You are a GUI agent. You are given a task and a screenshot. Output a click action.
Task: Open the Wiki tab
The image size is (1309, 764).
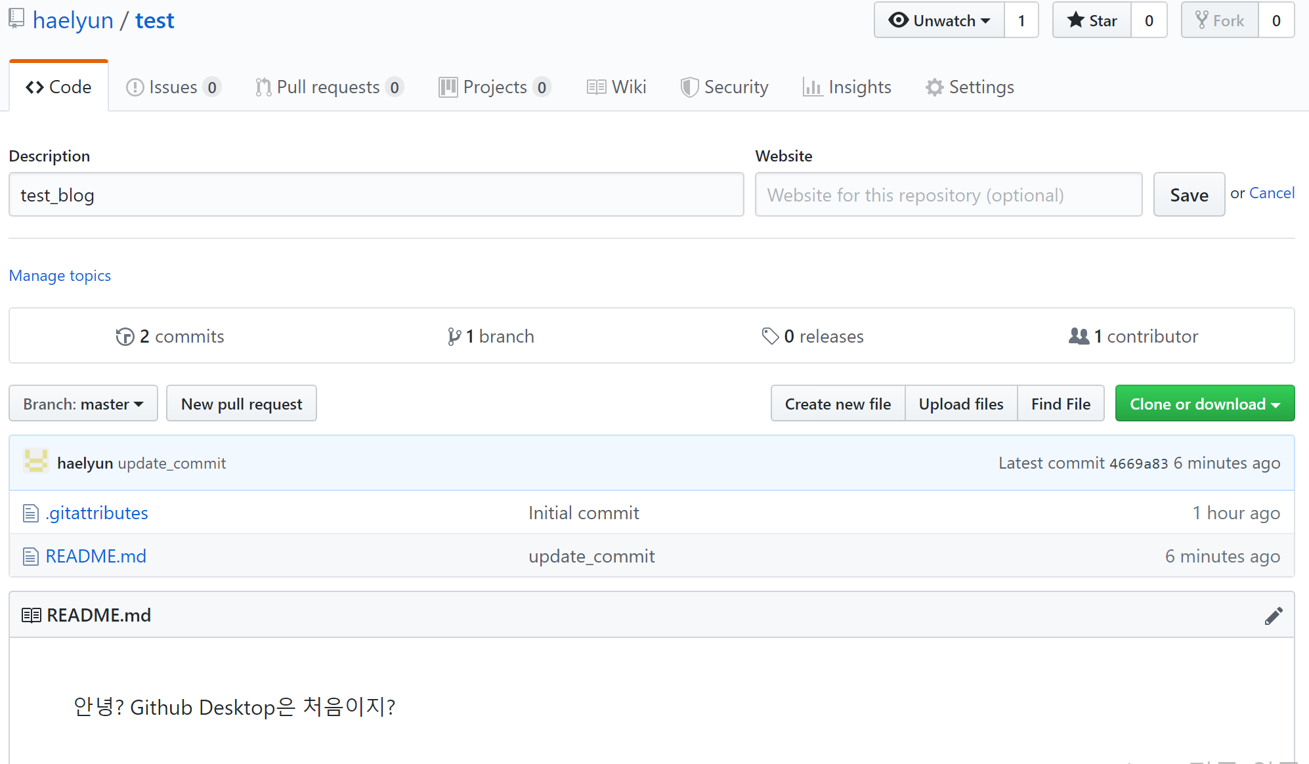(x=616, y=87)
